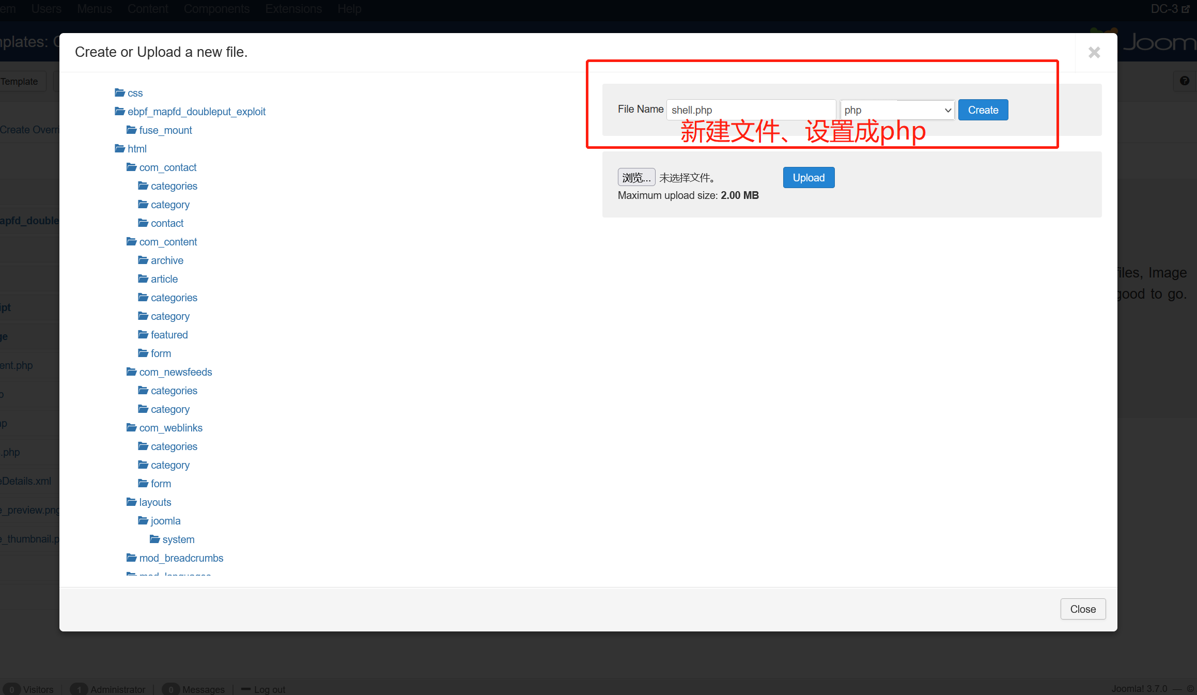Image resolution: width=1197 pixels, height=695 pixels.
Task: Select the com_newsfeeds folder
Action: (175, 372)
